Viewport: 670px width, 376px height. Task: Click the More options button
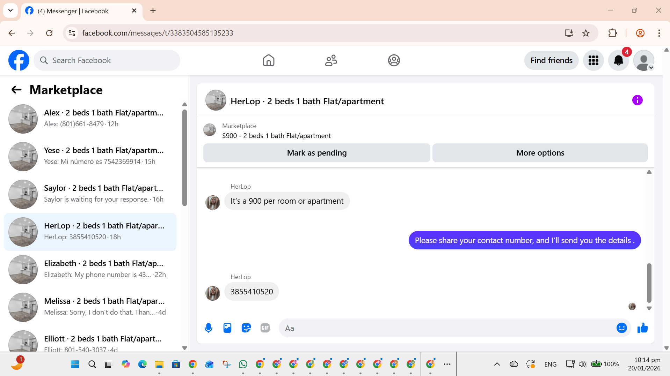(x=540, y=153)
